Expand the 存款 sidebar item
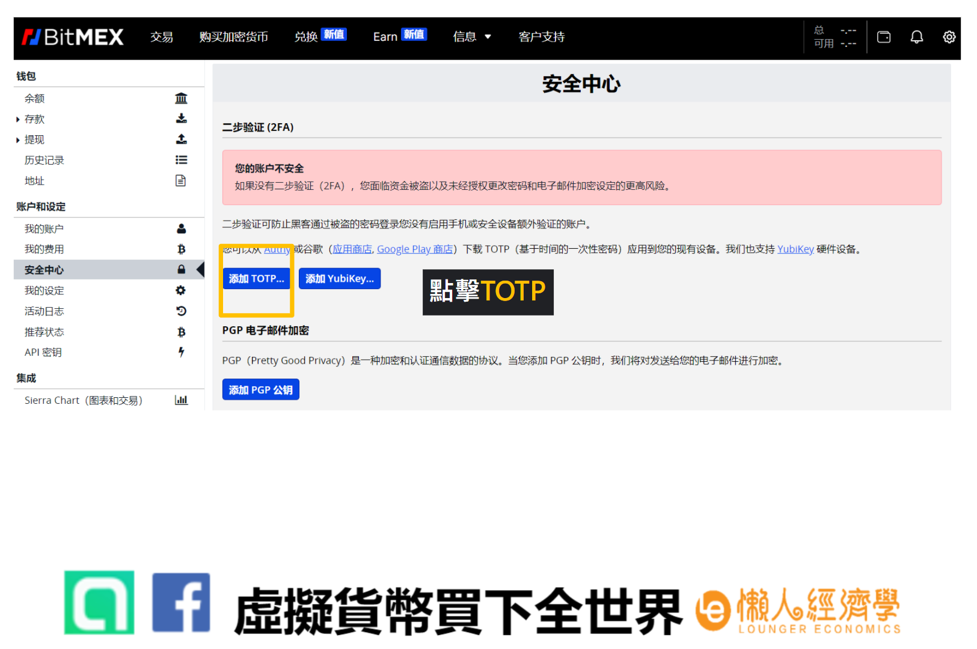Viewport: 977px width, 649px height. click(x=18, y=120)
